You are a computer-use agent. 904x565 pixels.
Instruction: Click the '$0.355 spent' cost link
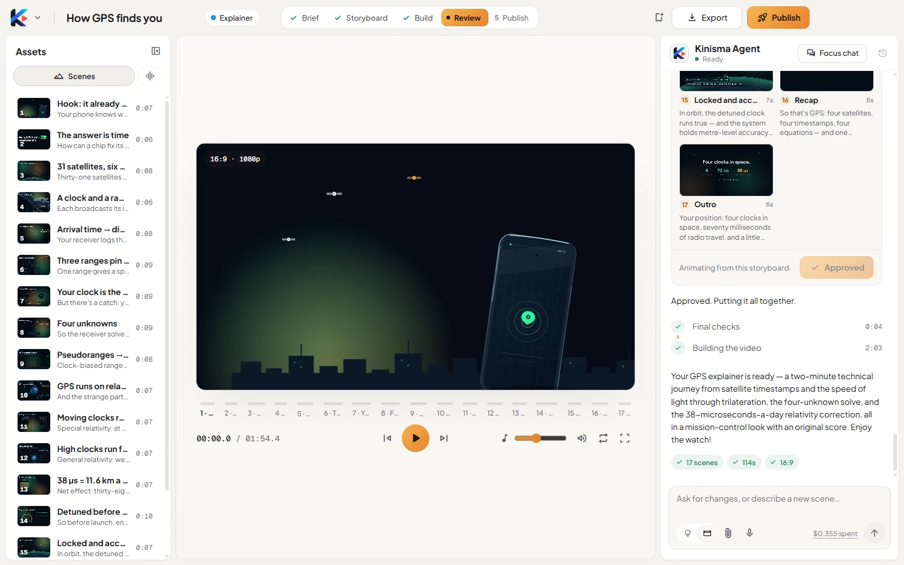835,534
